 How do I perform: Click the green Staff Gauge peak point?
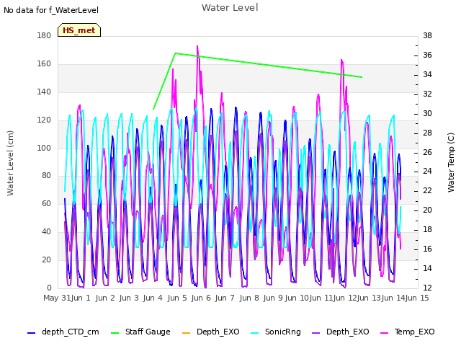[176, 53]
